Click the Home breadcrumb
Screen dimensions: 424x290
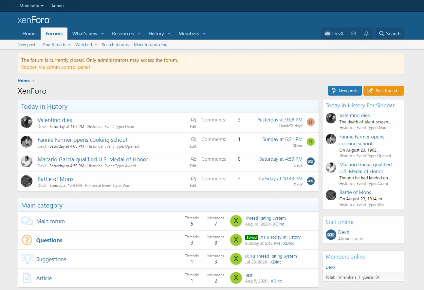click(x=24, y=81)
